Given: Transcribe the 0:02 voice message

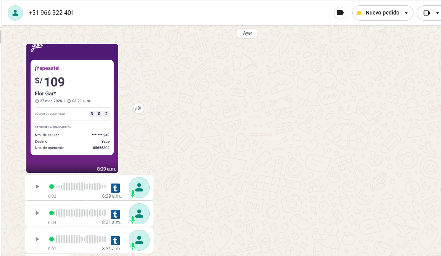Looking at the screenshot, I should (115, 188).
